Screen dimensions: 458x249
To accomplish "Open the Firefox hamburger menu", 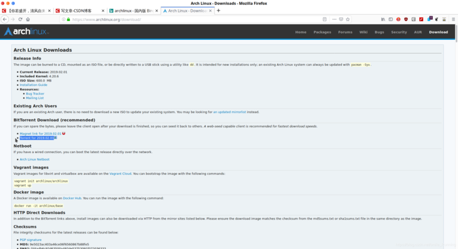I will pyautogui.click(x=453, y=19).
